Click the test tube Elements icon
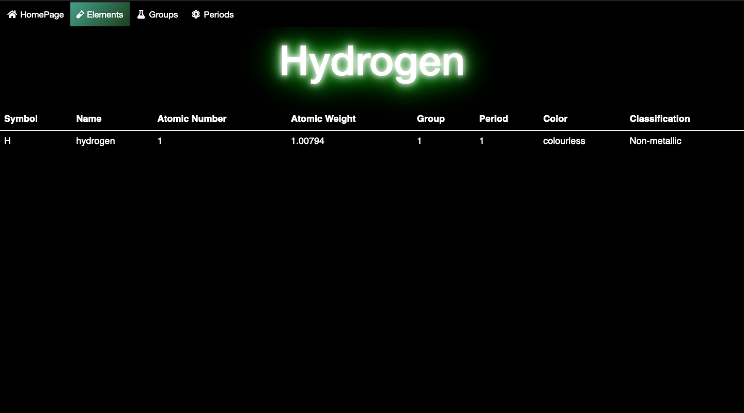This screenshot has width=744, height=413. coord(80,14)
